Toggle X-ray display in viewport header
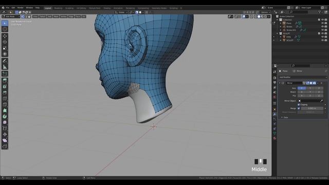The width and height of the screenshot is (329, 185). (x=251, y=16)
